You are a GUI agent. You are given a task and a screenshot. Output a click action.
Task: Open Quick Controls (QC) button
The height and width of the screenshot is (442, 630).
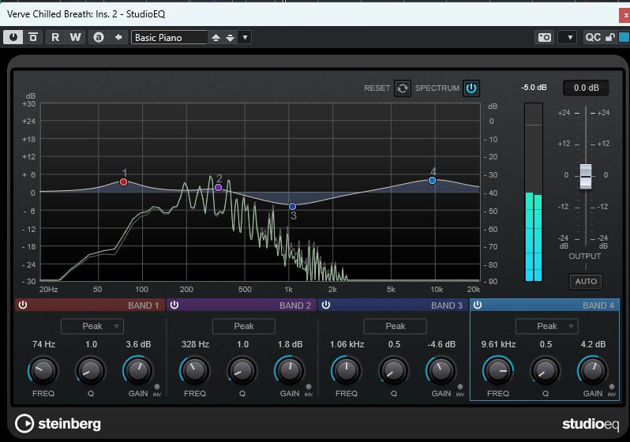point(593,37)
